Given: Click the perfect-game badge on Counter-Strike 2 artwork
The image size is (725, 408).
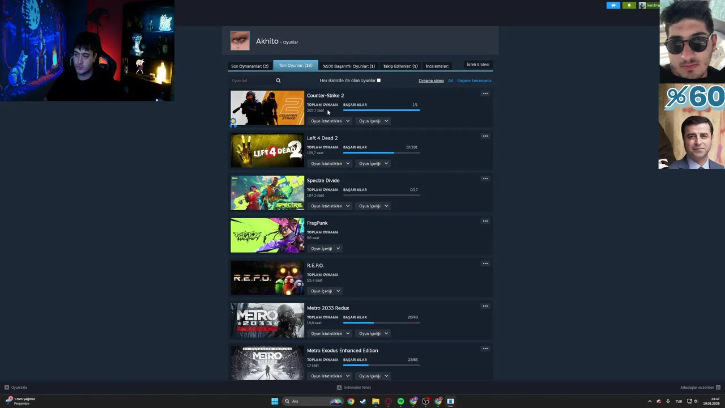Looking at the screenshot, I should coord(233,122).
